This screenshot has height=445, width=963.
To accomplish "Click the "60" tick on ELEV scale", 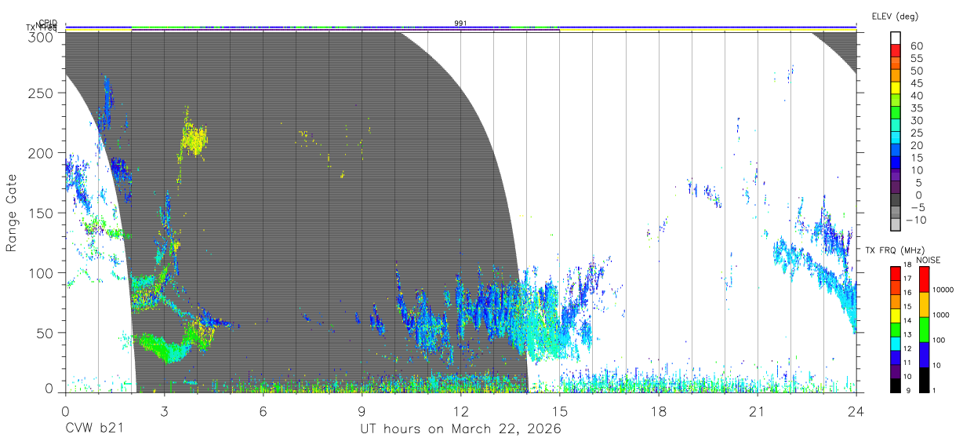I will [x=917, y=46].
